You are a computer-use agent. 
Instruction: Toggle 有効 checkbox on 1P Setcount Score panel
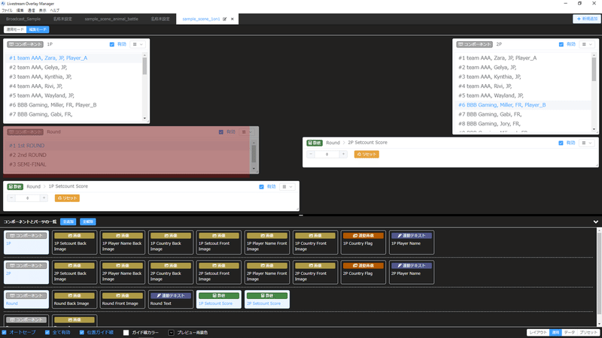pos(261,186)
